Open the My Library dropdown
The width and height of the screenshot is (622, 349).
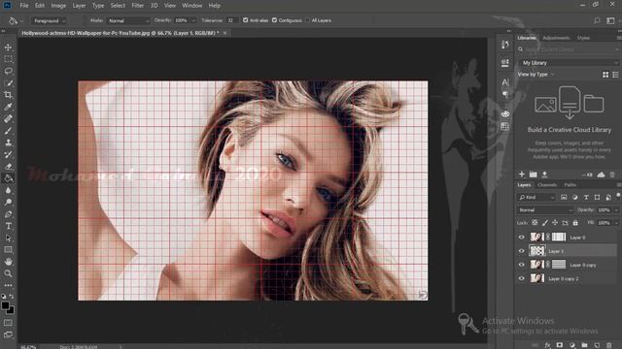pyautogui.click(x=570, y=63)
